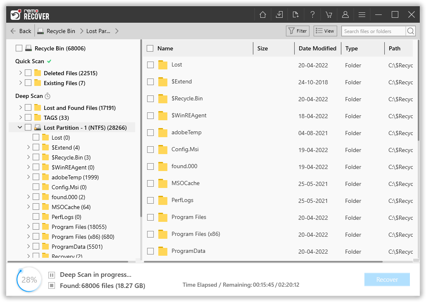Click the file list vertical scrollbar
Image resolution: width=426 pixels, height=302 pixels.
(419, 90)
